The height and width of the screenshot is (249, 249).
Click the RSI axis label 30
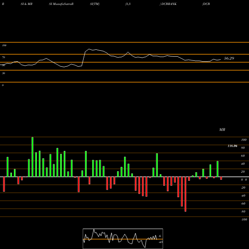3,73
